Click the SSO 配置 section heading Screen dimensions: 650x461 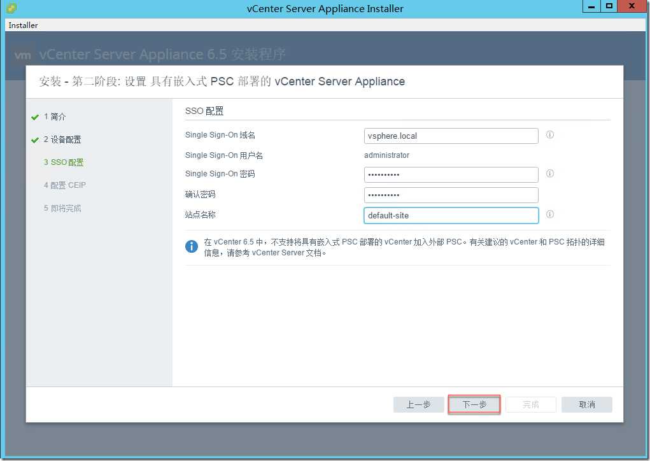click(204, 111)
